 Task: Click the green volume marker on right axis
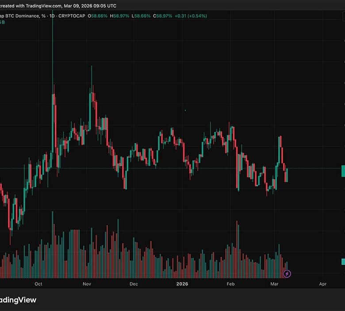coord(343,261)
